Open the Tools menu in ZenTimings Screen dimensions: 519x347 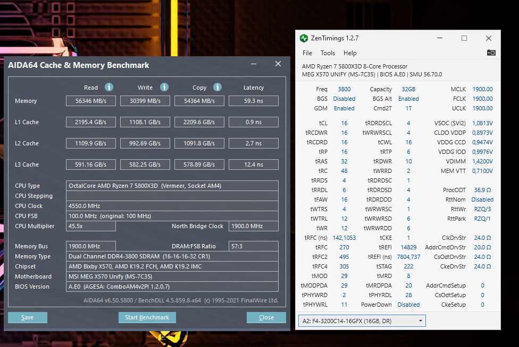[x=328, y=53]
